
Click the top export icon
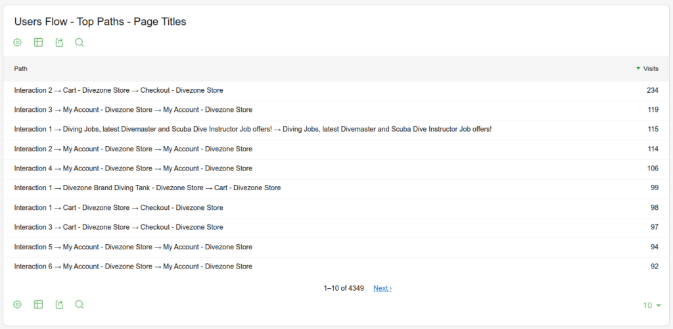[60, 43]
